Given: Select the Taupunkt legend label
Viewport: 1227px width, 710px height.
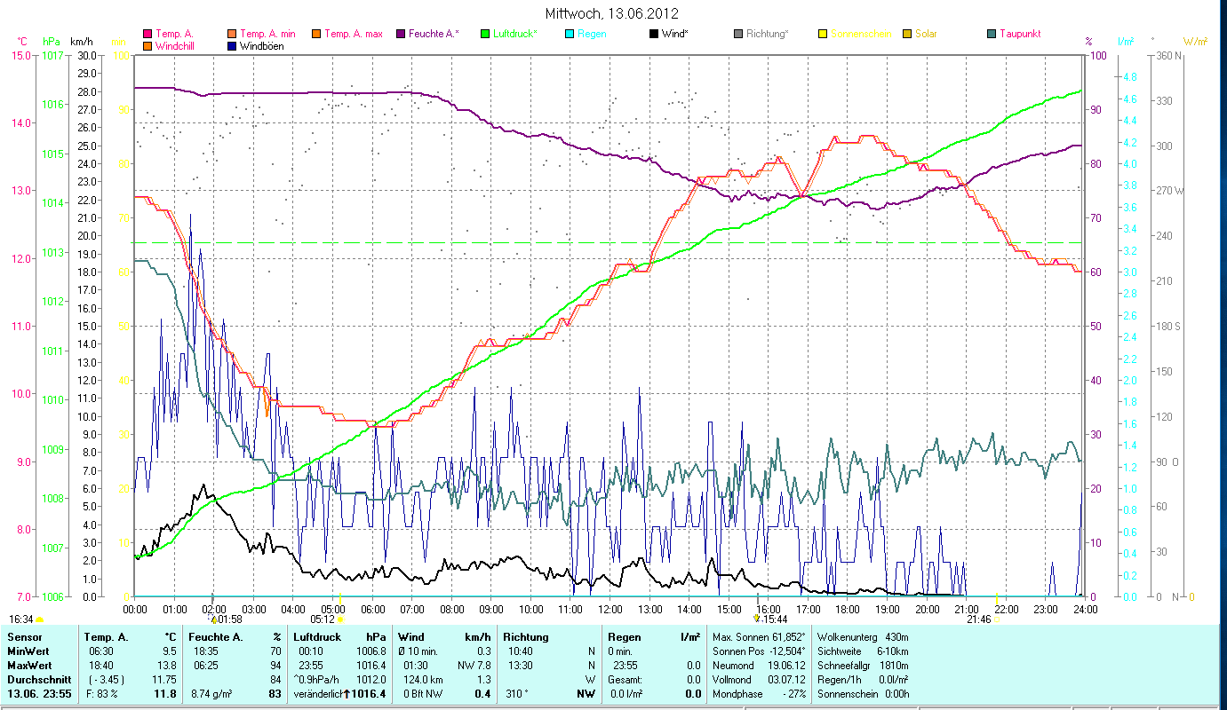Looking at the screenshot, I should coord(1020,34).
